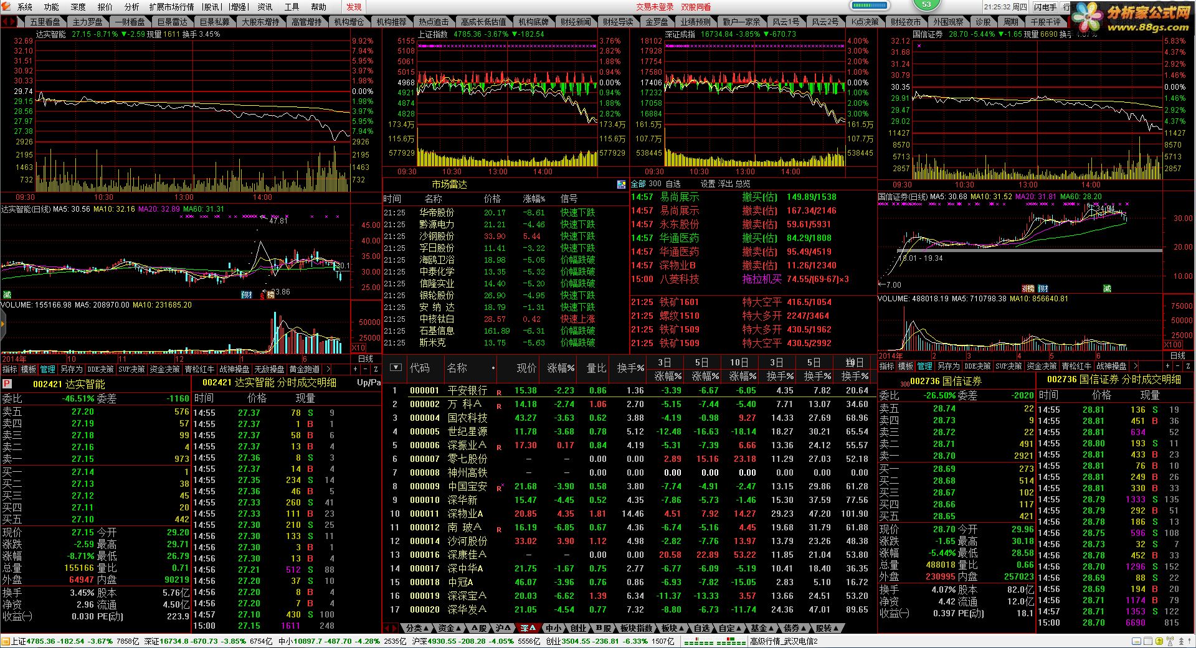Viewport: 1196px width, 648px height.
Task: Click the 双股同看 link
Action: click(x=696, y=7)
